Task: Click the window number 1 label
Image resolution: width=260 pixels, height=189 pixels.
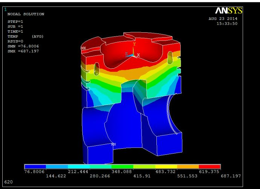Action: (5, 9)
